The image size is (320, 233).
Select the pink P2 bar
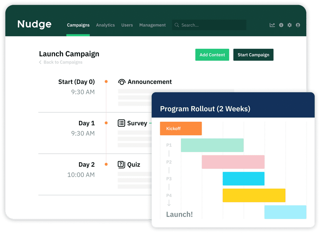coord(233,162)
